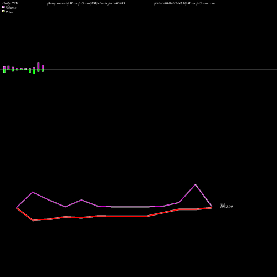Click the '(3day smooth) MunafaSutra(TM) charts for 940331' heading
This screenshot has height=277, width=277.
pos(86,3)
